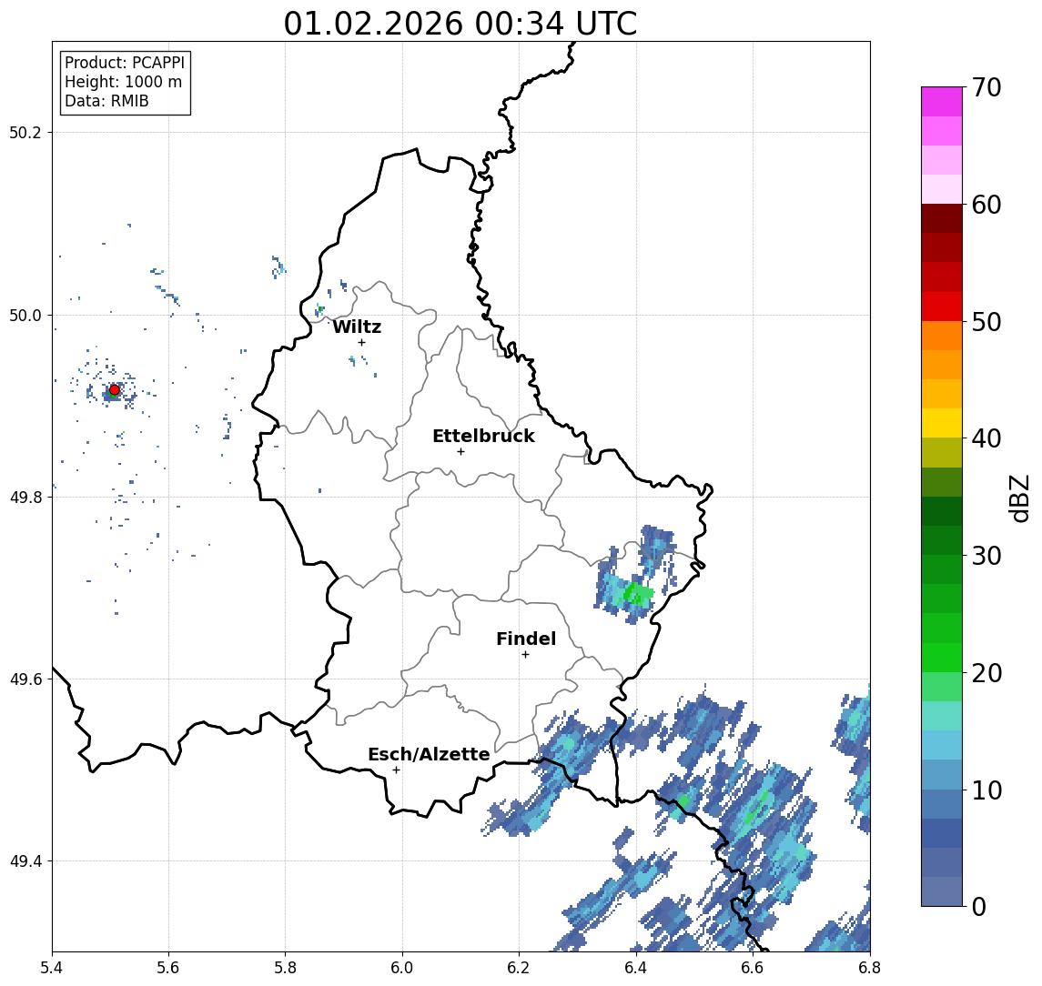1042x986 pixels.
Task: Click latitude axis label 49.8
Action: pyautogui.click(x=25, y=497)
